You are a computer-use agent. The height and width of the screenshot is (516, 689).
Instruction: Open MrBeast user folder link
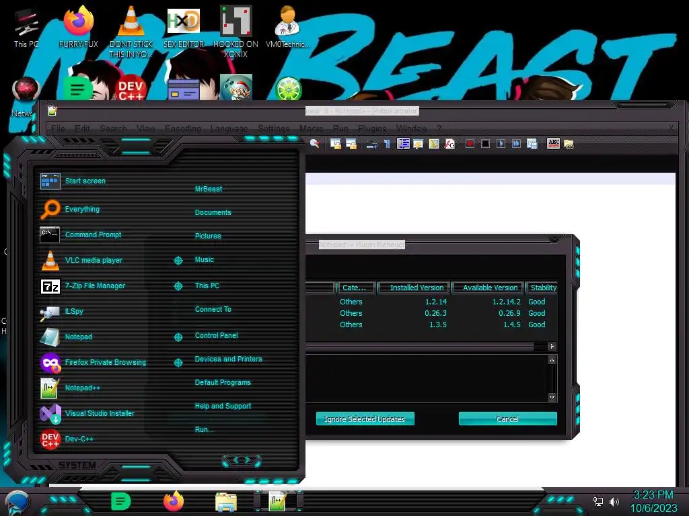(x=209, y=189)
